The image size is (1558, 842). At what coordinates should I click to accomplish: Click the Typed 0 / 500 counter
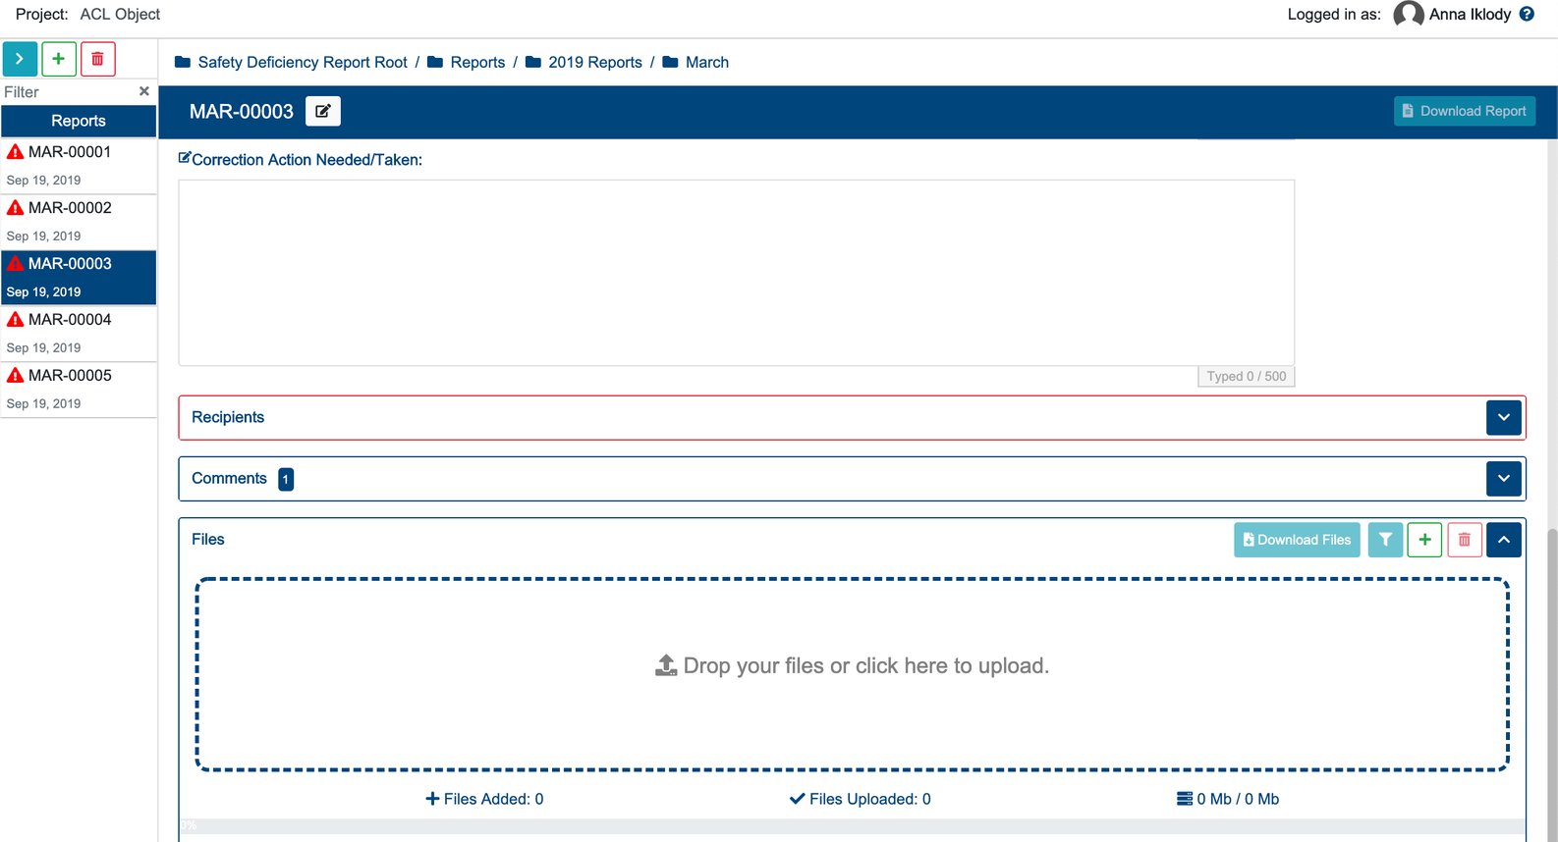pos(1246,376)
